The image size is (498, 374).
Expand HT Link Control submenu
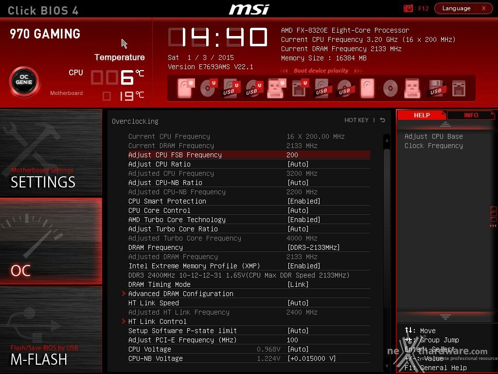tap(158, 321)
